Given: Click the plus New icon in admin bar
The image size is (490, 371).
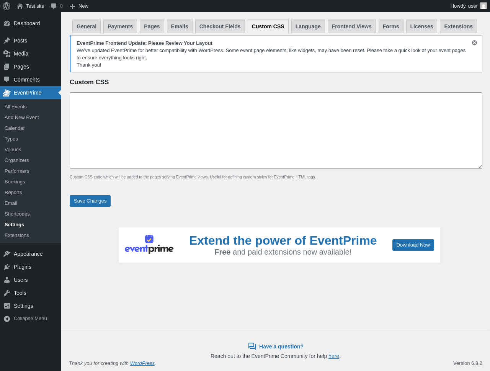Looking at the screenshot, I should click(72, 6).
